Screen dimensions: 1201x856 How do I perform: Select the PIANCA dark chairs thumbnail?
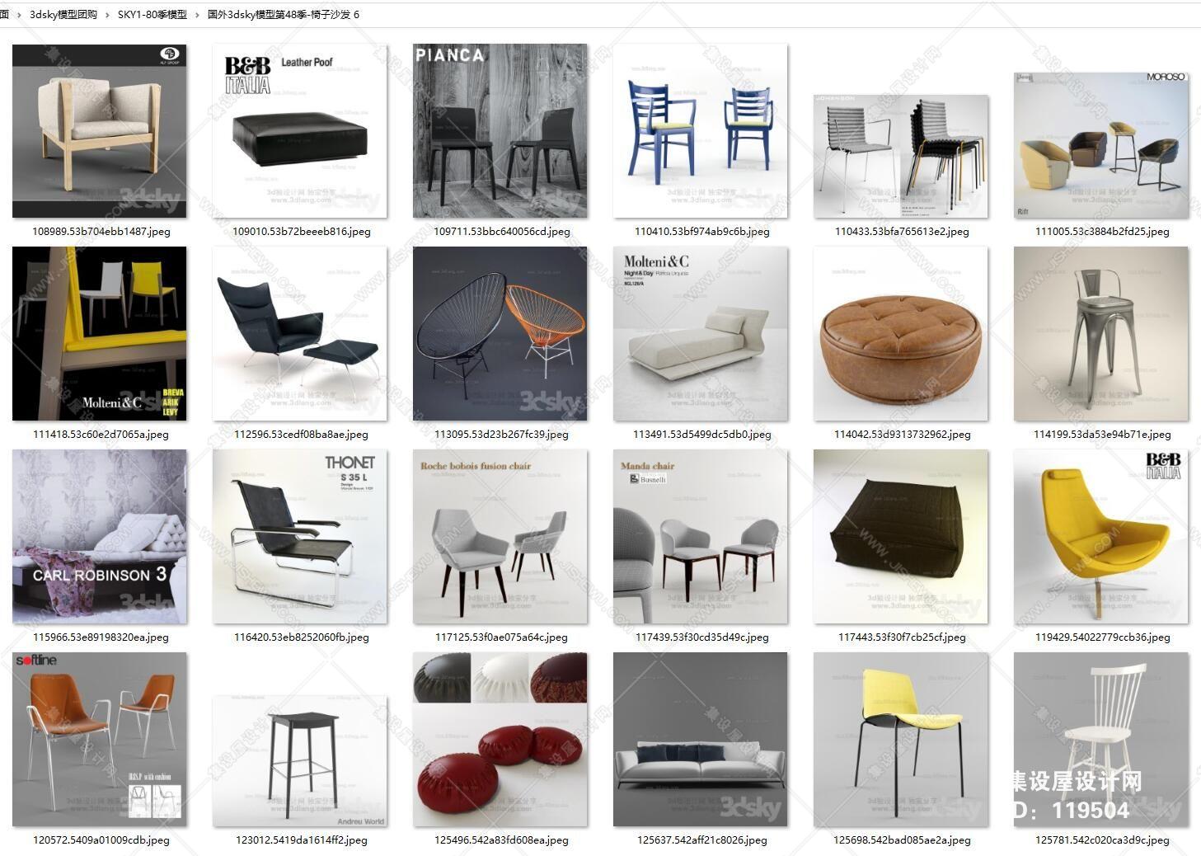(500, 131)
